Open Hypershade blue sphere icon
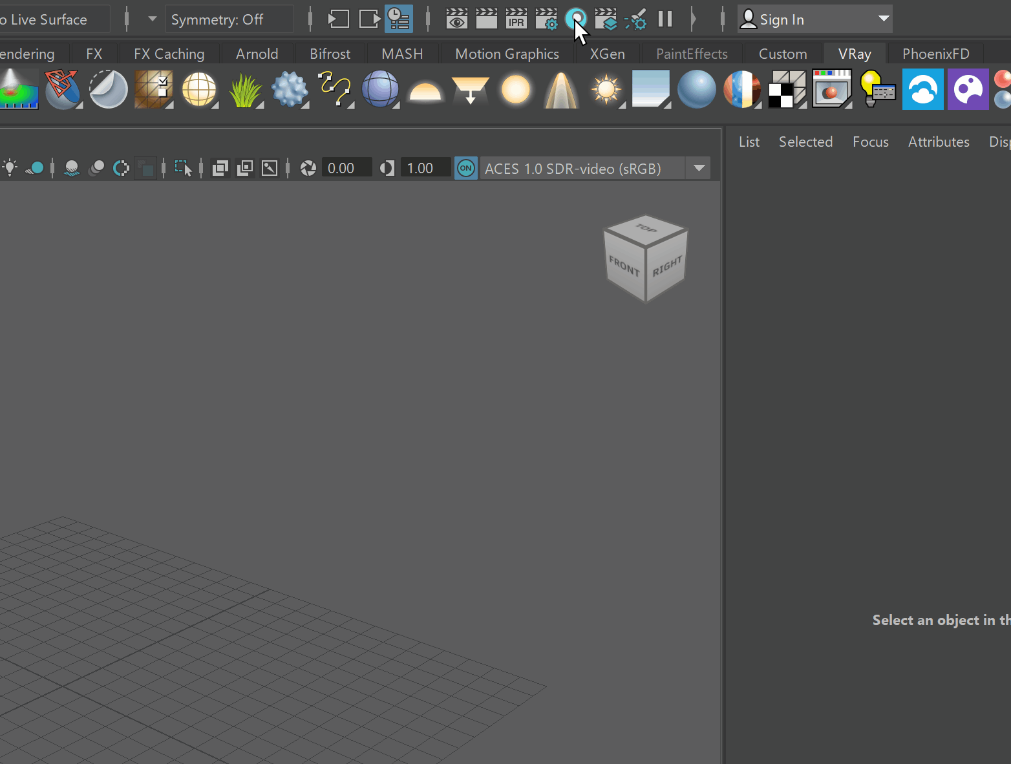This screenshot has width=1011, height=764. 575,19
